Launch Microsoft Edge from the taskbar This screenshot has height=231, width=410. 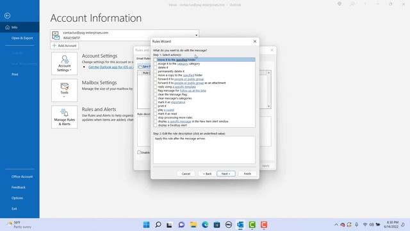tap(205, 225)
